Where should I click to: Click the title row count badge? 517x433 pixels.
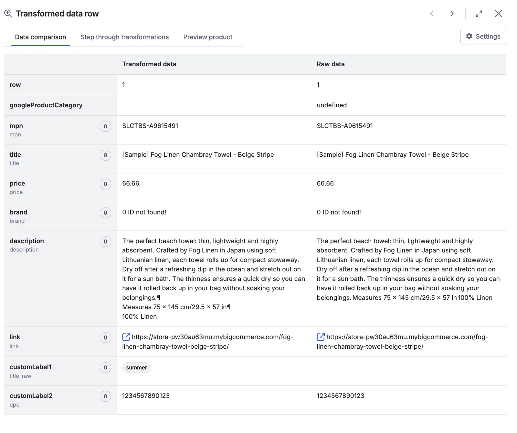pyautogui.click(x=105, y=155)
